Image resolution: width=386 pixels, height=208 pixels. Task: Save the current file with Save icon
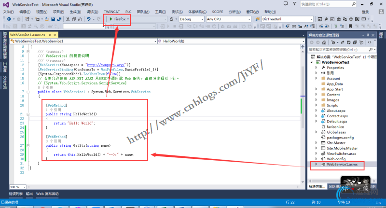pos(53,19)
